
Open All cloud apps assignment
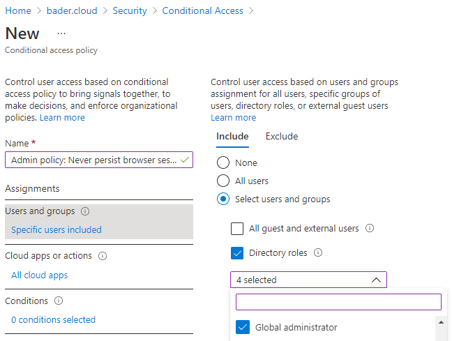point(40,275)
